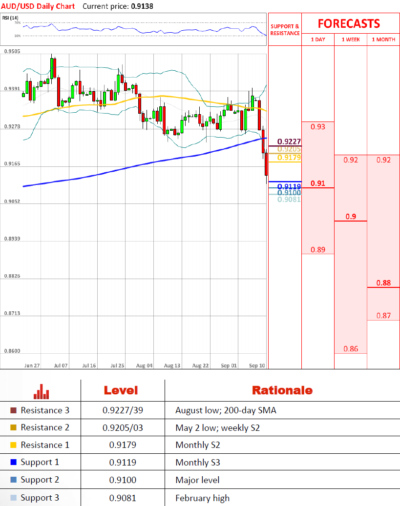Image resolution: width=400 pixels, height=506 pixels.
Task: Click the 'Support 2' row label
Action: [40, 480]
